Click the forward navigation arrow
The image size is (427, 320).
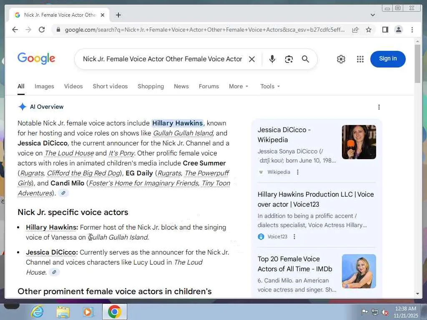(28, 30)
